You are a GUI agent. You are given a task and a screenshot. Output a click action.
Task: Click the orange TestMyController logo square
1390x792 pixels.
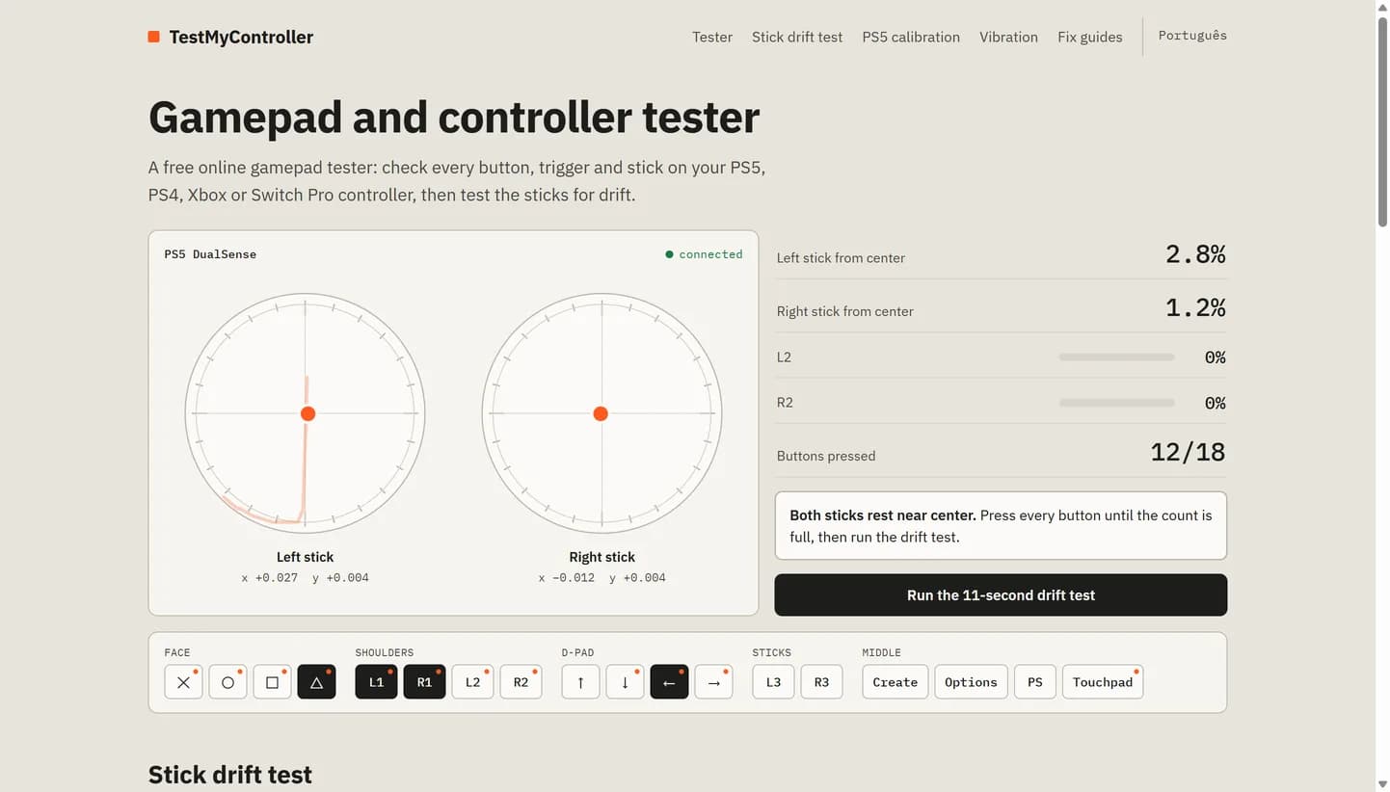point(153,37)
